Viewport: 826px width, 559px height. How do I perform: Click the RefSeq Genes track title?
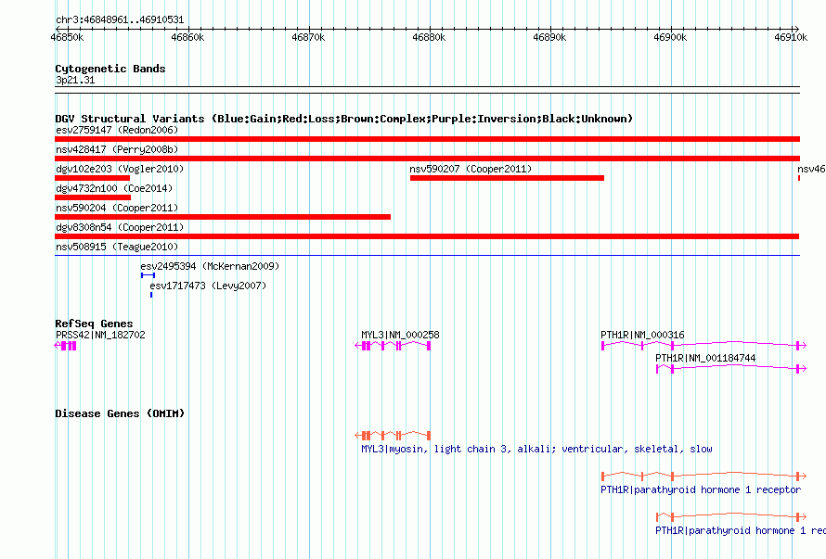(94, 324)
